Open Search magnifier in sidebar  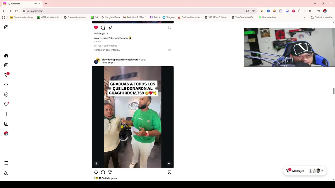pos(6,85)
